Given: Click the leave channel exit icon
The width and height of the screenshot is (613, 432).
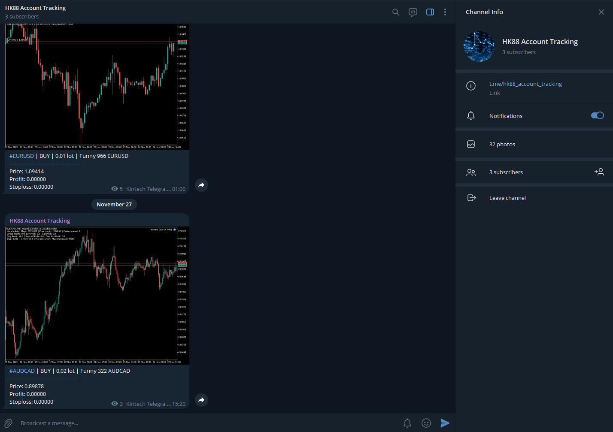Looking at the screenshot, I should [471, 198].
